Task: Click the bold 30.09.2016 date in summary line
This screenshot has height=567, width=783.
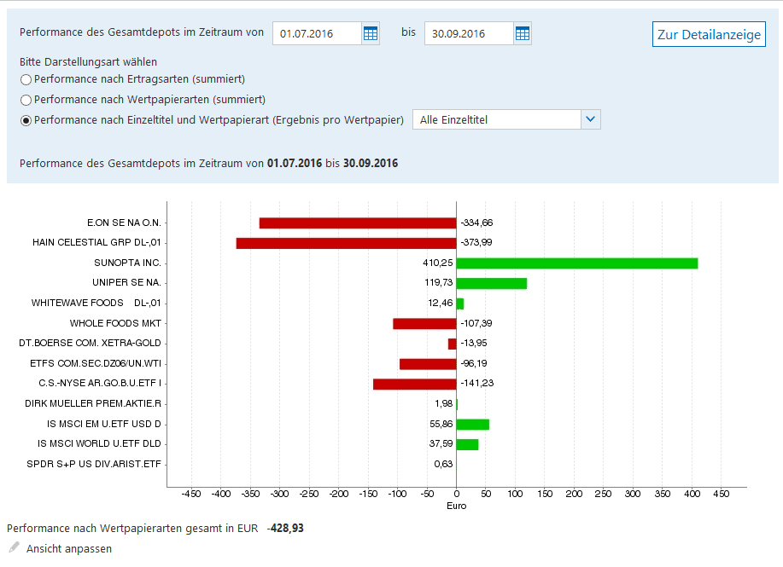Action: coord(371,164)
